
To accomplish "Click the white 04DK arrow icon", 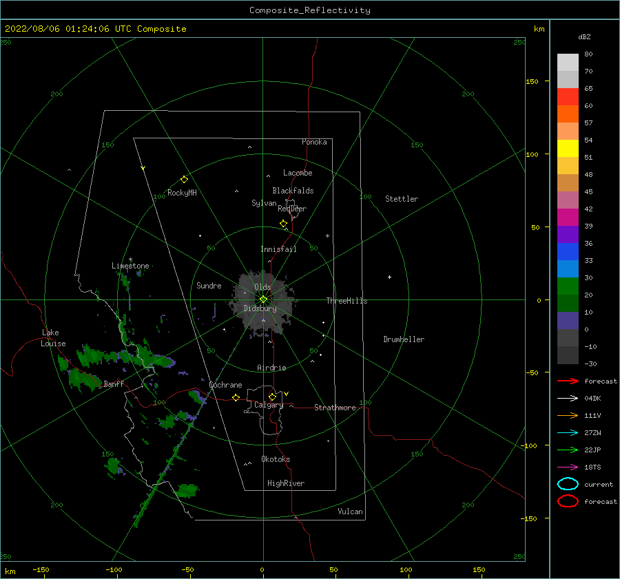I will coord(568,399).
